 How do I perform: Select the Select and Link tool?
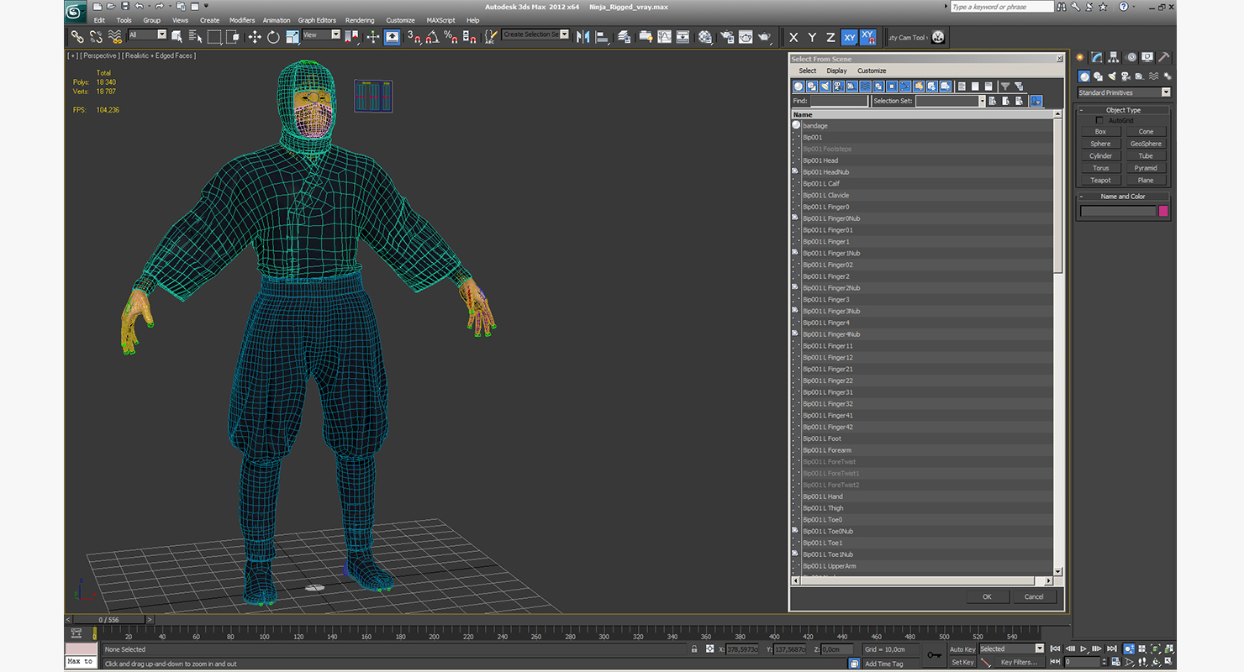pos(76,37)
